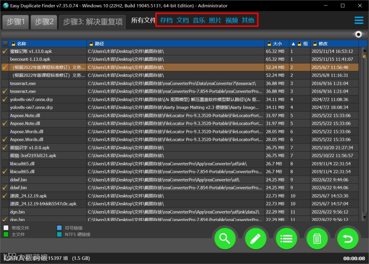Click the lock icon in 名称 header

(13, 44)
